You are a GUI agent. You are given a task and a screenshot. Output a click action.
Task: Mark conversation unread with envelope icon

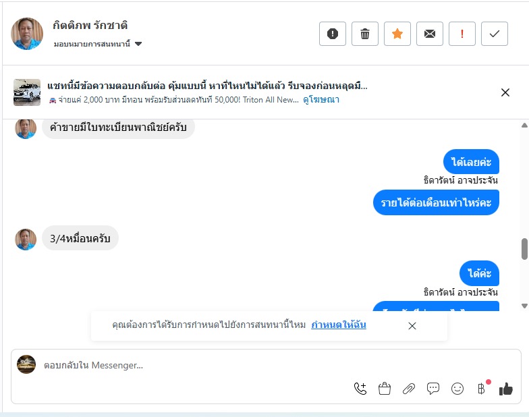[430, 34]
